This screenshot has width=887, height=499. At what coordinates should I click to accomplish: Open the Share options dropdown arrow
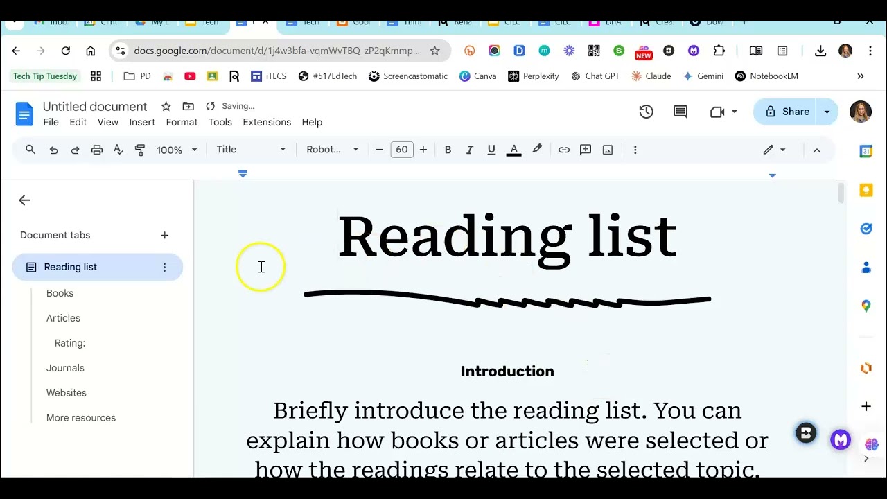[x=827, y=112]
